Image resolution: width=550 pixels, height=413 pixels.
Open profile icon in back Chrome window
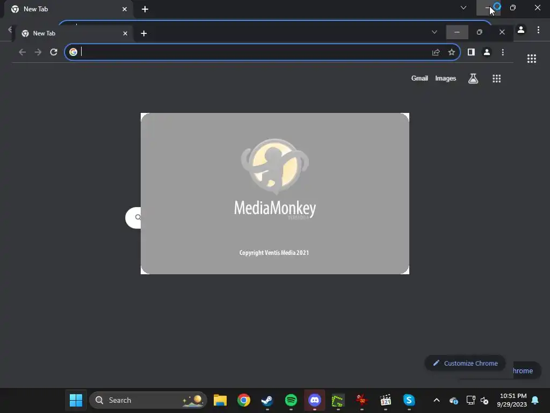coord(521,30)
